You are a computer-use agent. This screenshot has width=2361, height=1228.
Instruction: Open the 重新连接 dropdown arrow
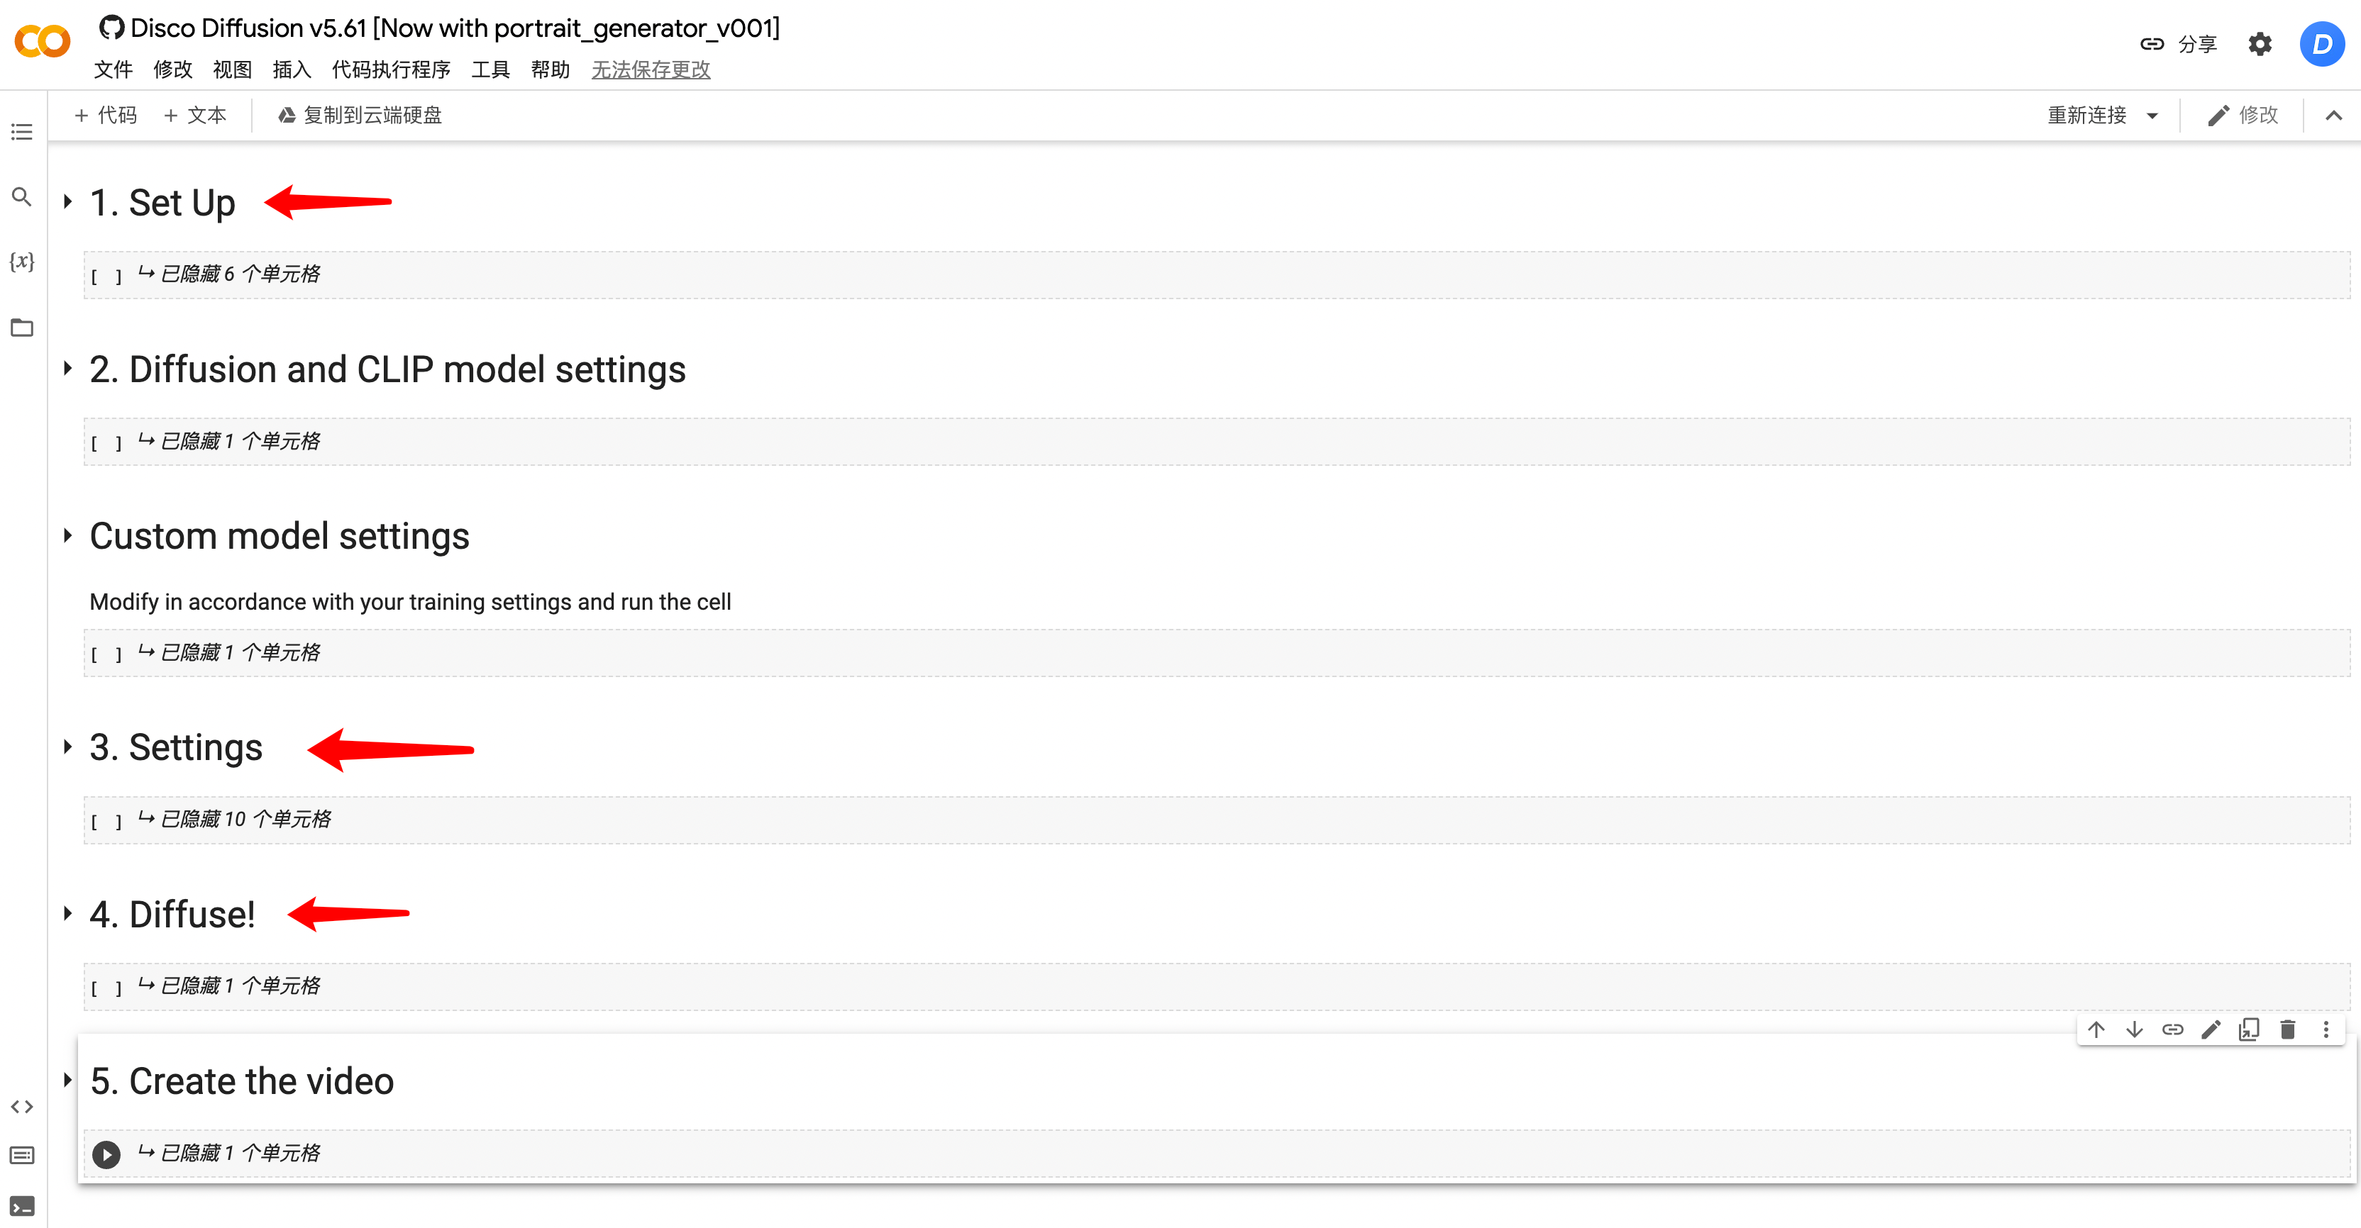tap(2152, 116)
